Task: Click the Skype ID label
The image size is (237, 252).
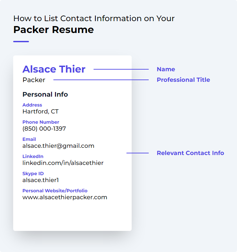Action: [33, 173]
